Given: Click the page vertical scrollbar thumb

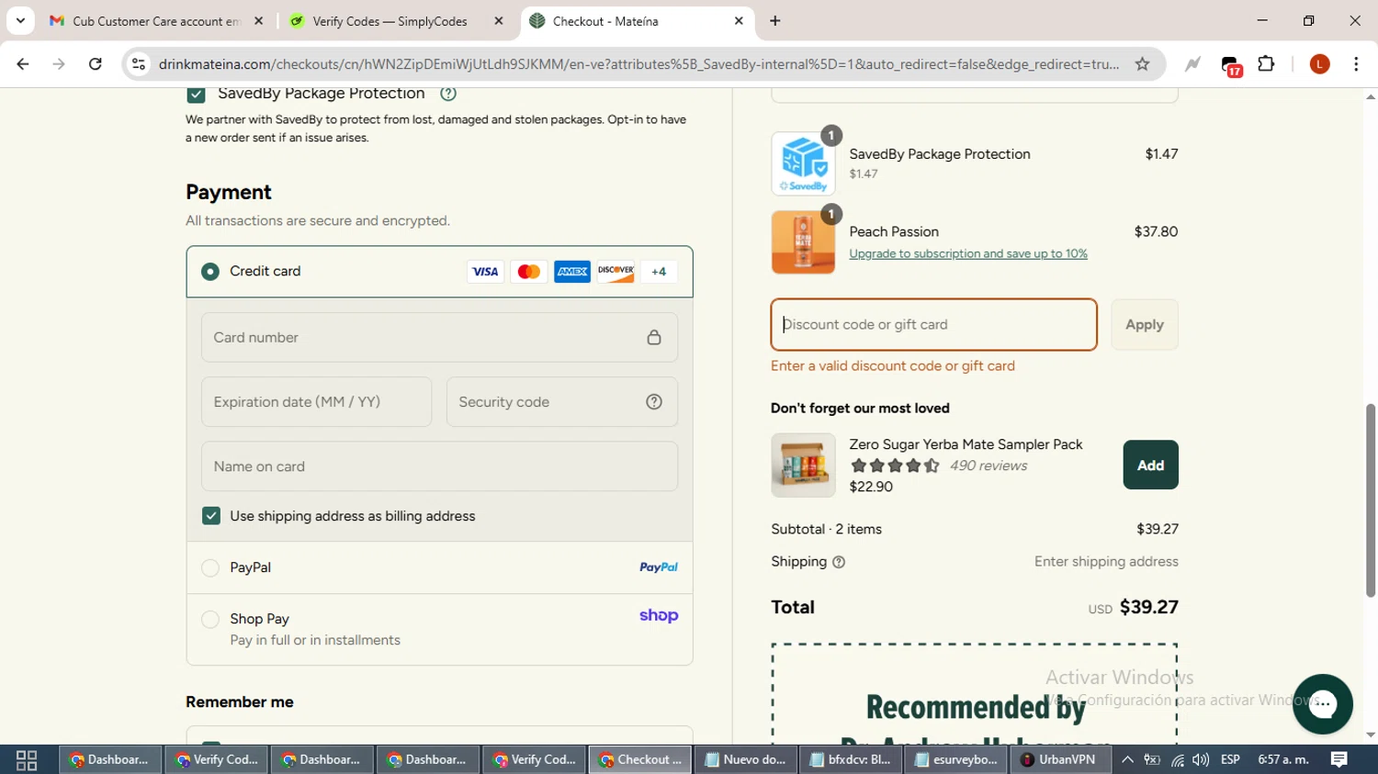Looking at the screenshot, I should pyautogui.click(x=1371, y=500).
